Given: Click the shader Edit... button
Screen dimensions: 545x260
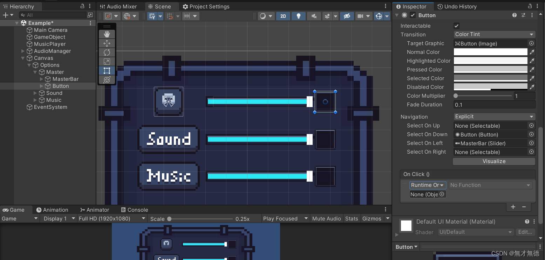Looking at the screenshot, I should [x=525, y=232].
